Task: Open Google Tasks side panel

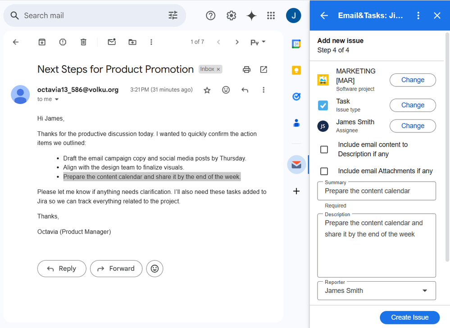Action: pos(296,97)
